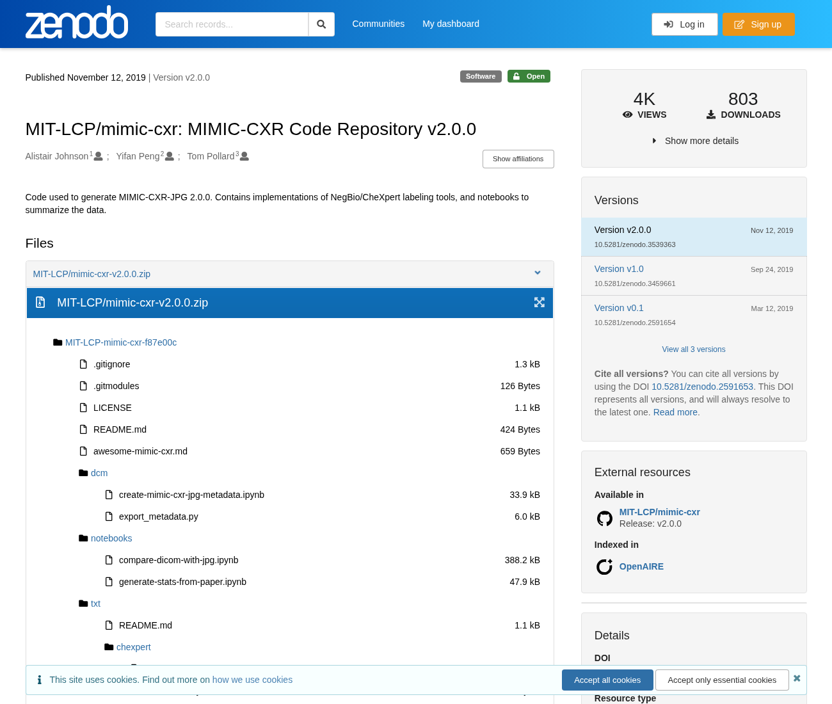
Task: Click the README.md entry sized 424 Bytes
Action: [x=120, y=429]
